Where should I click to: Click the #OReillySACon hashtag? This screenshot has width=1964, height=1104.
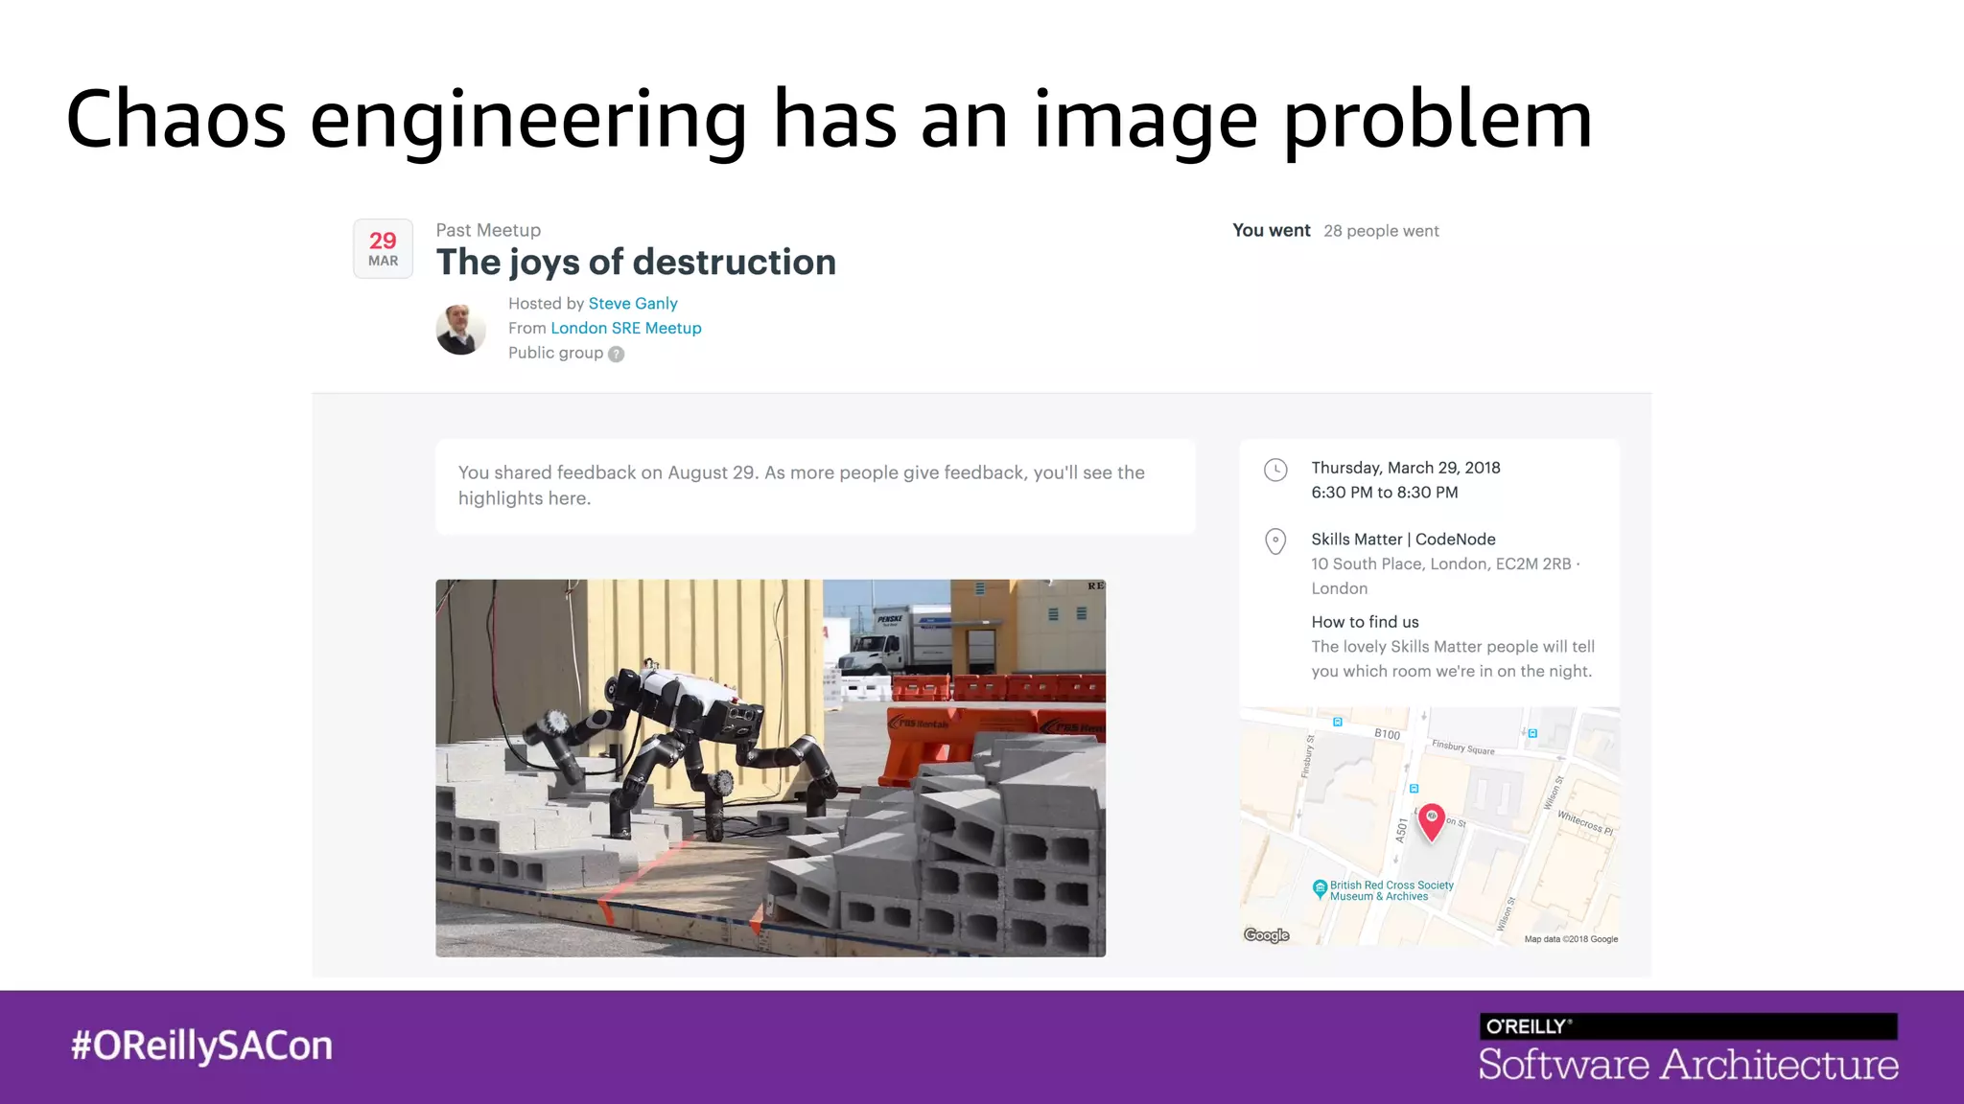pos(201,1046)
